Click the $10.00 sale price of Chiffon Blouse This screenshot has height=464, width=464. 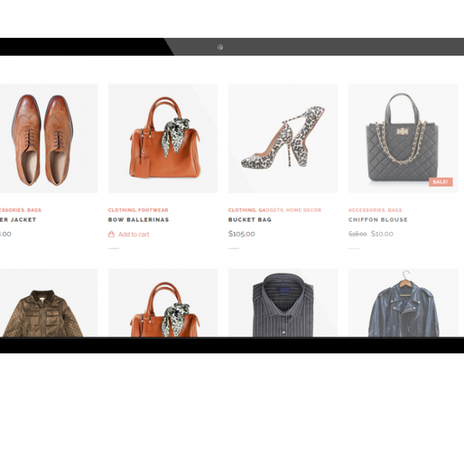click(x=382, y=234)
